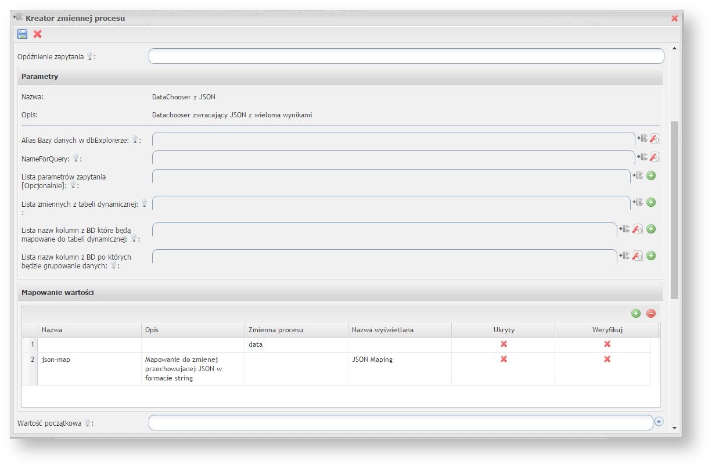The width and height of the screenshot is (712, 467).
Task: Toggle Weryfikuj flag for json-map row
Action: (607, 359)
